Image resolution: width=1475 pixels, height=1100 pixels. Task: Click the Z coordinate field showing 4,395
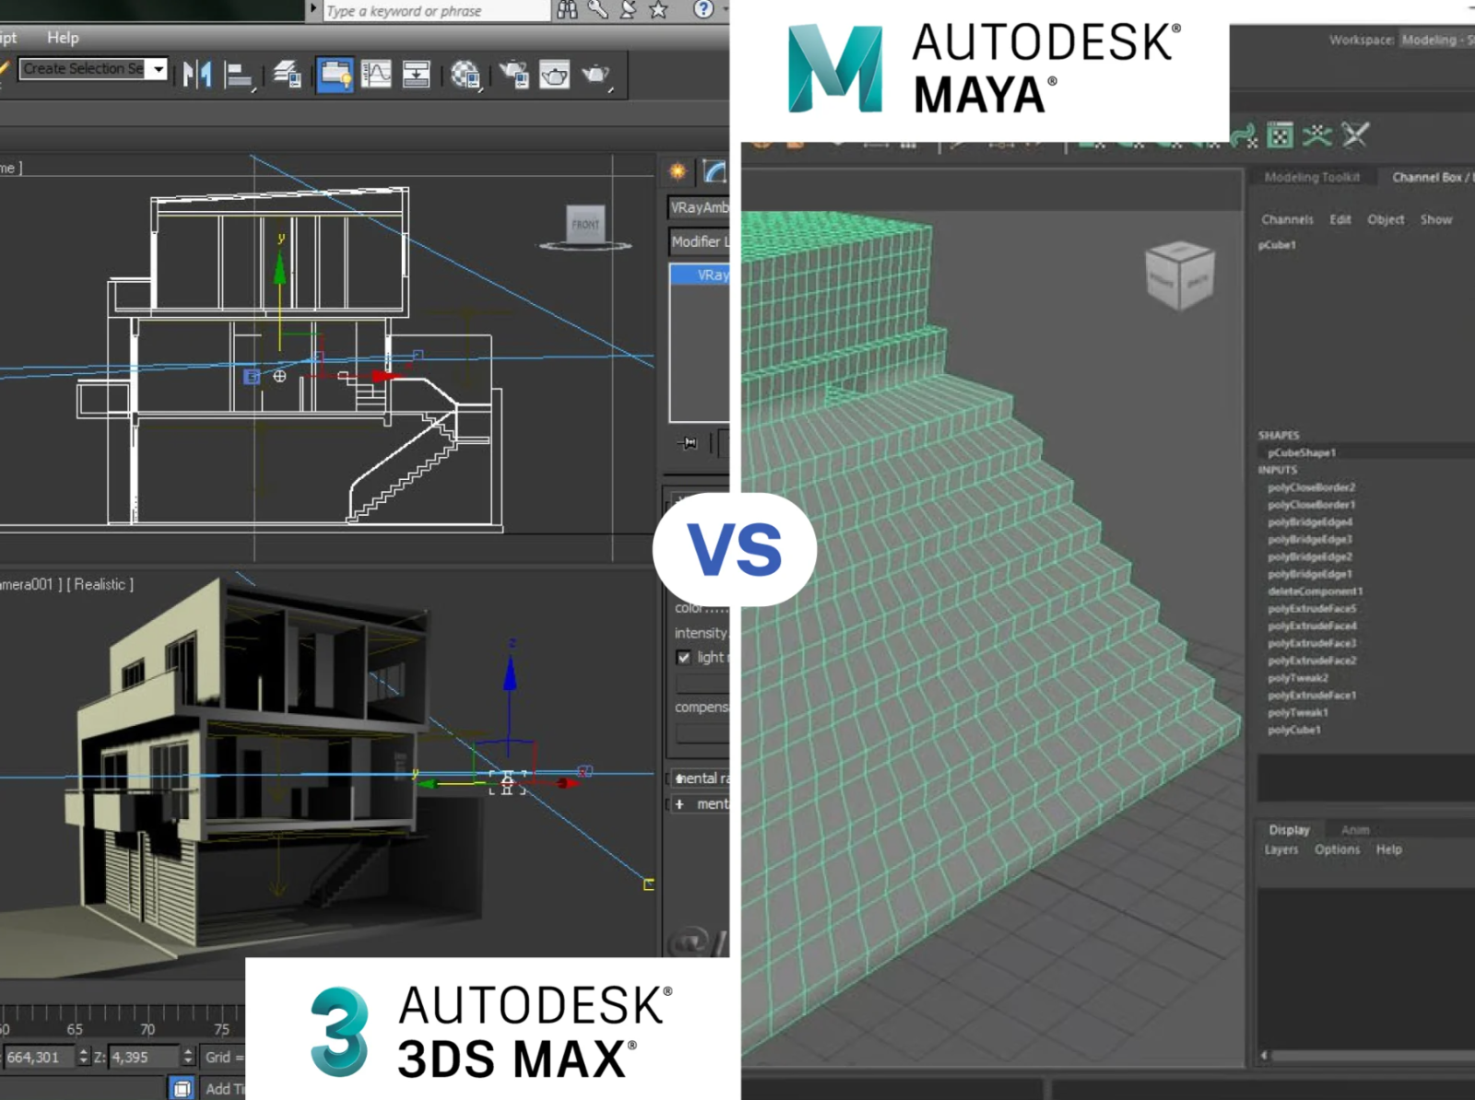pos(143,1057)
